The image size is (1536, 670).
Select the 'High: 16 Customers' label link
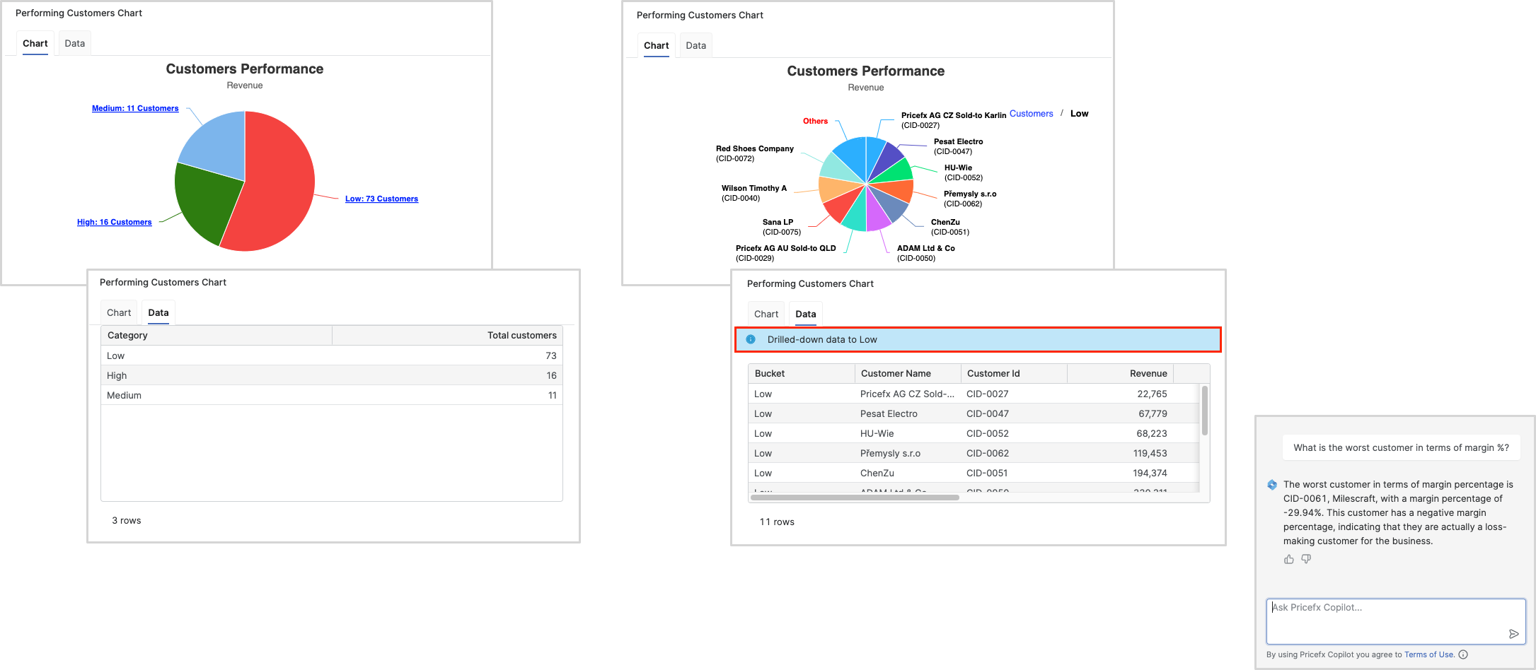coord(114,222)
